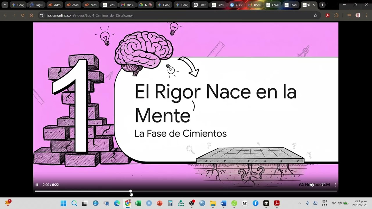
Task: Pause the video playback
Action: click(37, 185)
